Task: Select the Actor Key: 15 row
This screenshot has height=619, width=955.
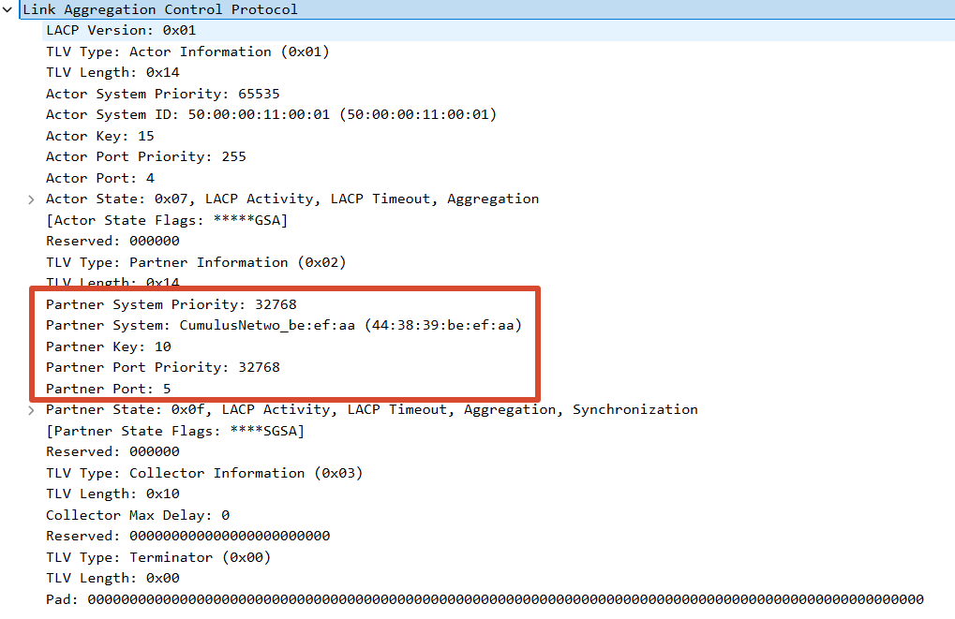Action: point(100,136)
